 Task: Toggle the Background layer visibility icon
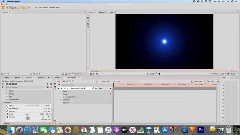tap(64, 88)
